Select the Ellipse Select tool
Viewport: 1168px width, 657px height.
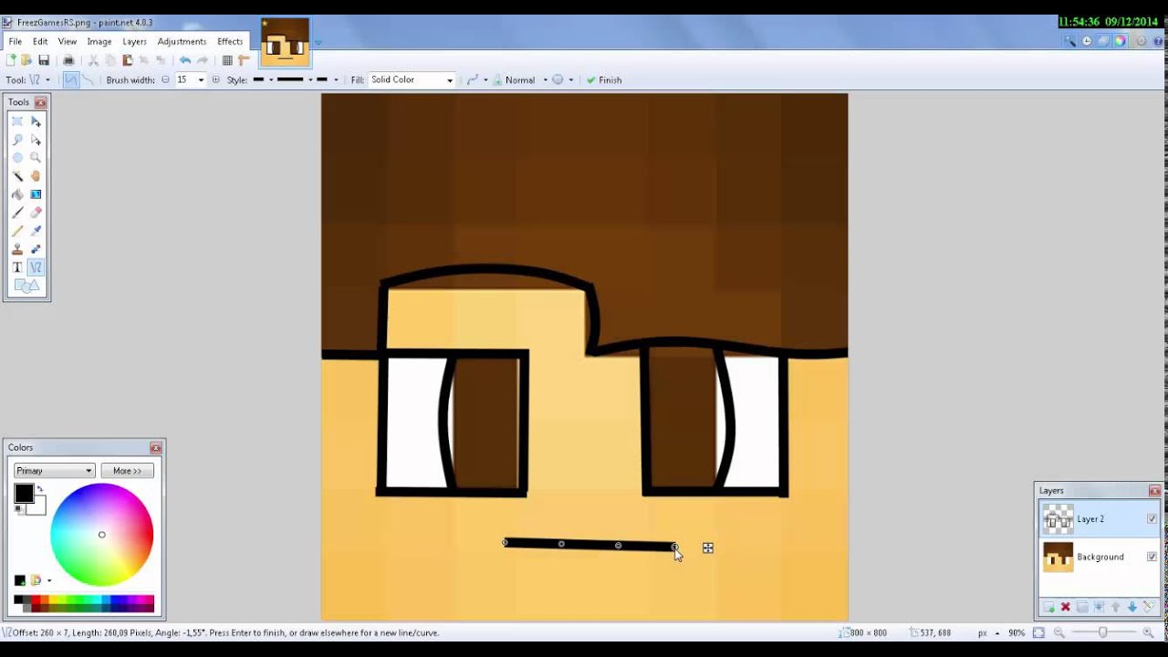point(17,158)
